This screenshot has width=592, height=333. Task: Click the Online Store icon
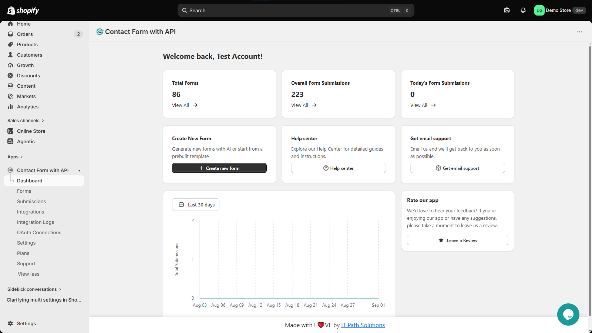coord(10,131)
